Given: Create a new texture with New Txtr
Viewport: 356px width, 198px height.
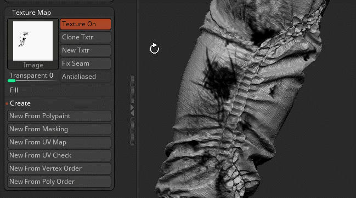Looking at the screenshot, I should (x=86, y=50).
